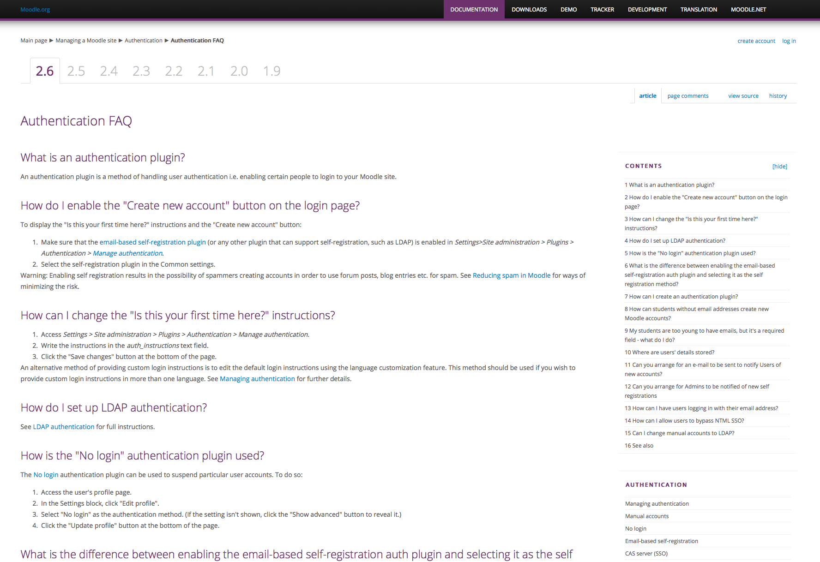Click the AUTHENTICATION sidebar heading

point(656,485)
